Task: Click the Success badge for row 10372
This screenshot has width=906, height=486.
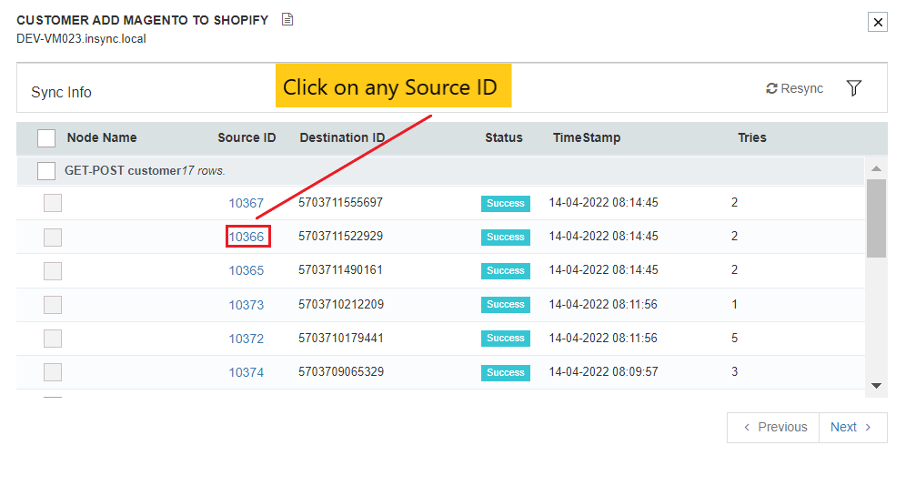Action: (x=505, y=339)
